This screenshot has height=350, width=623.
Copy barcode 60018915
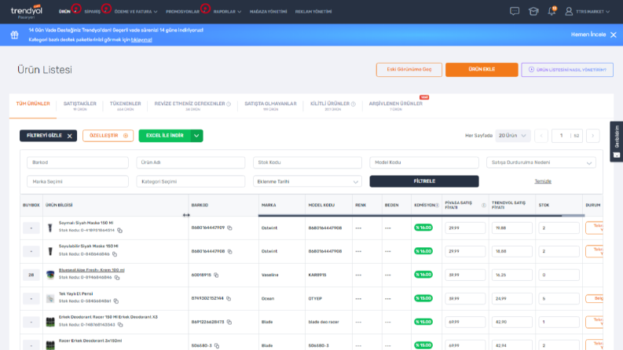point(216,275)
